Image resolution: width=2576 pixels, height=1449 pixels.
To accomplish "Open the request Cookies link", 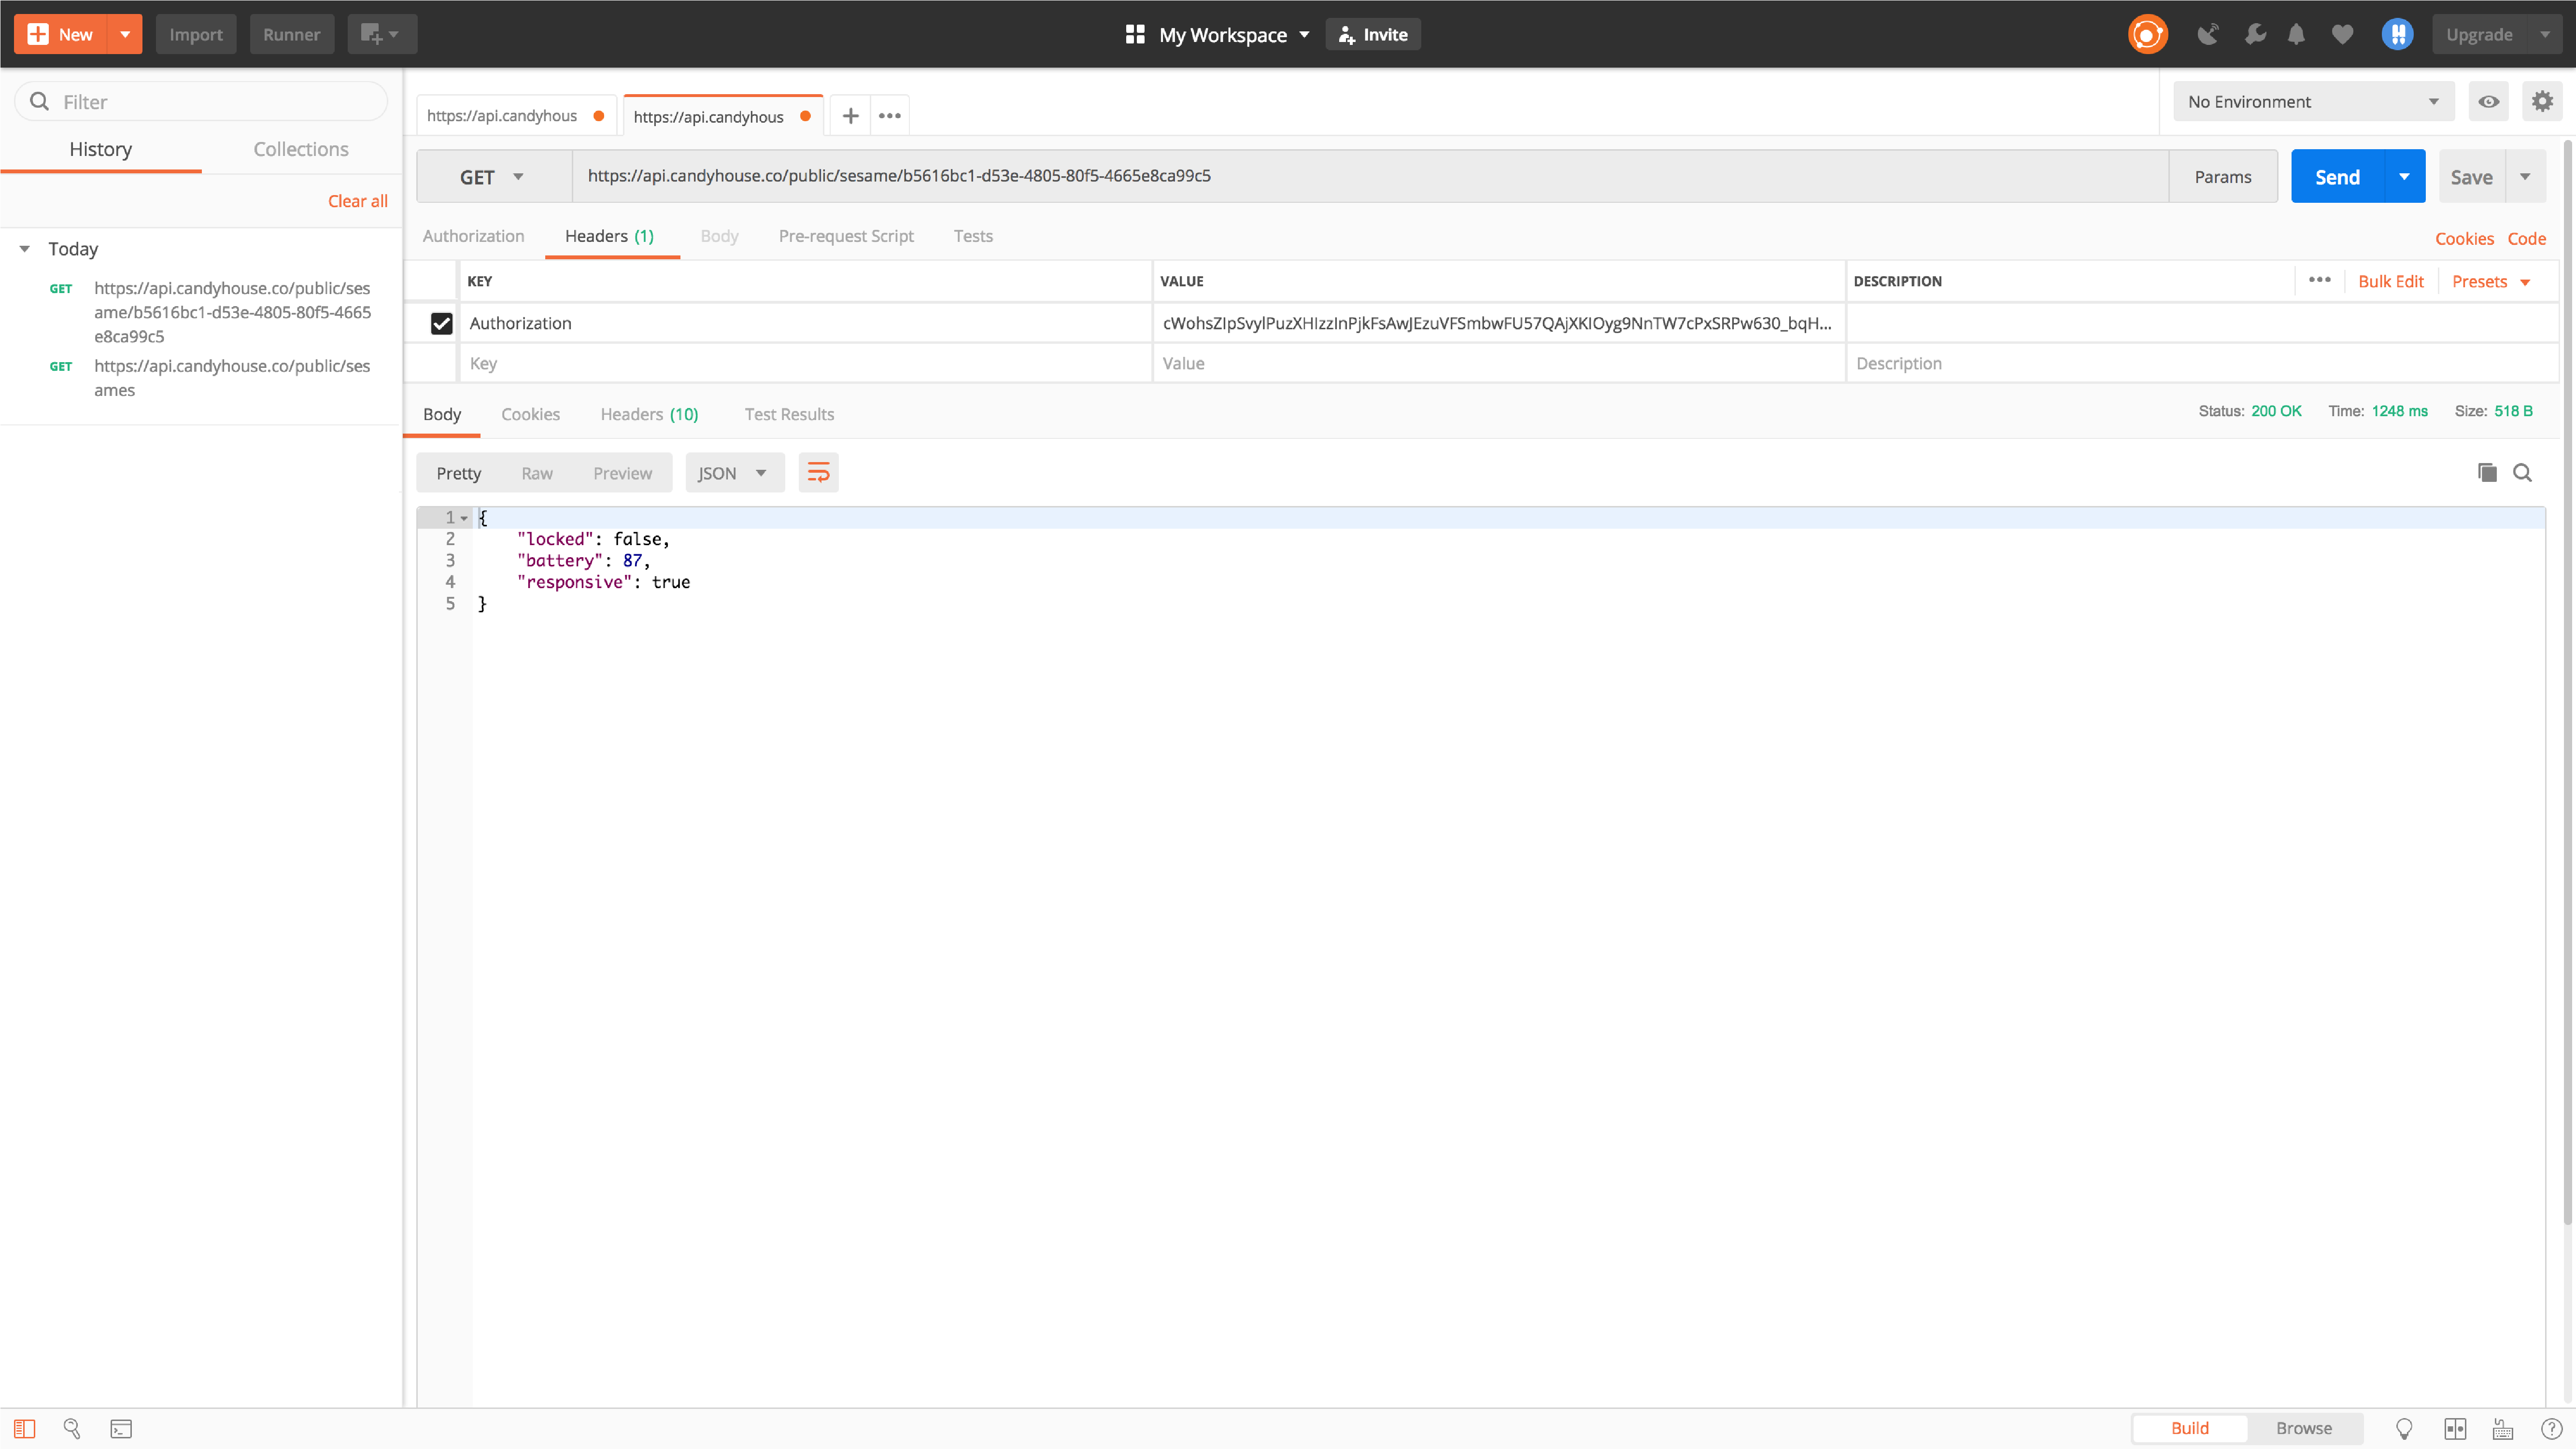I will click(2464, 238).
